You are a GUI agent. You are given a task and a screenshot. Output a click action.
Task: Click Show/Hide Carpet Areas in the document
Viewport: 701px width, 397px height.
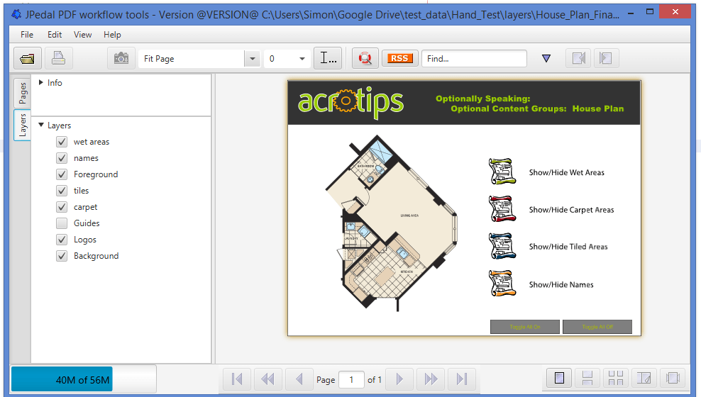(571, 210)
